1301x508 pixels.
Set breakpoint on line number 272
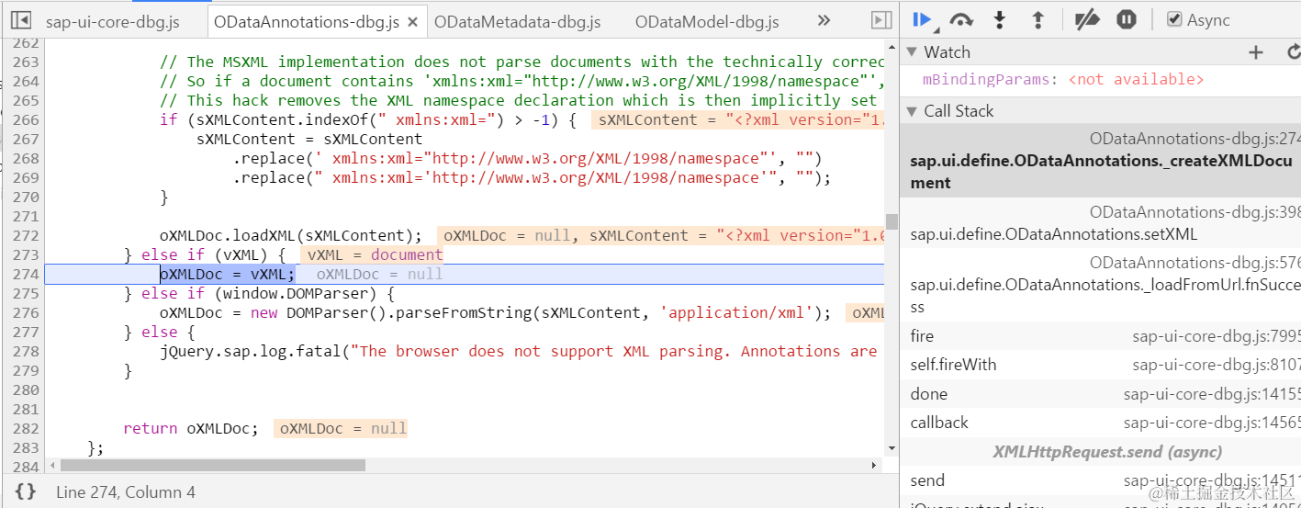pyautogui.click(x=26, y=235)
